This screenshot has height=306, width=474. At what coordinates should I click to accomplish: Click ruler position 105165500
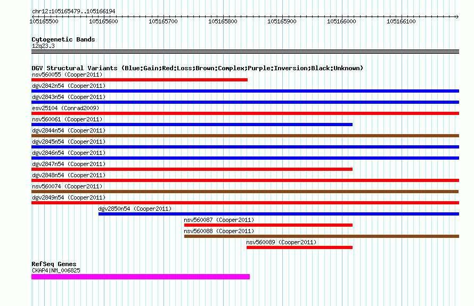44,21
